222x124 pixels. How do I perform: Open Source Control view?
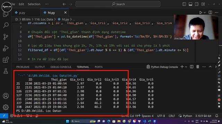coord(6,37)
